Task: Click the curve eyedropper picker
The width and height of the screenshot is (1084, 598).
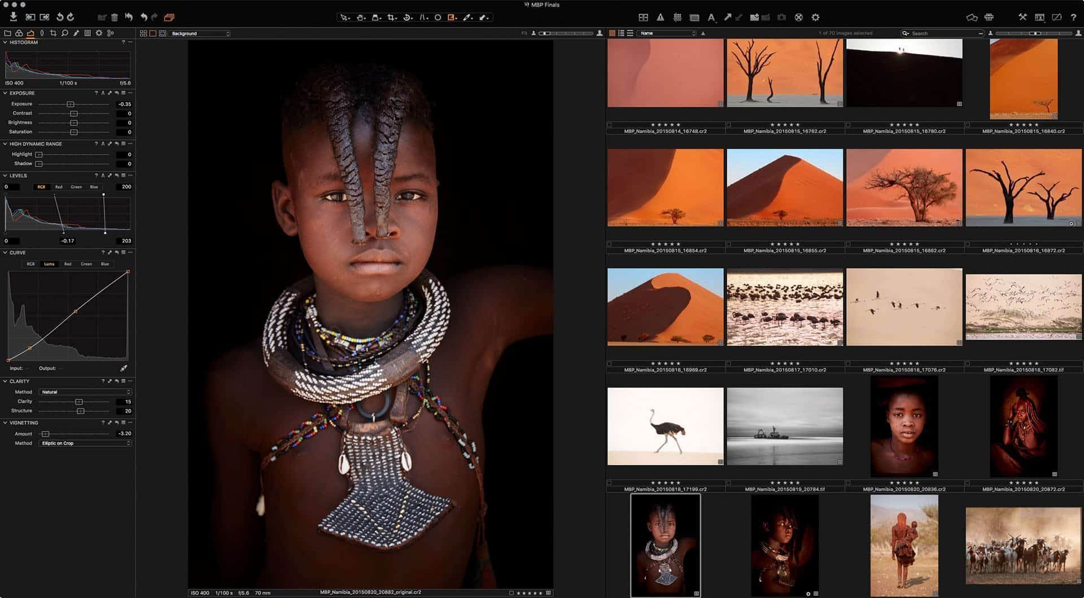Action: click(124, 368)
